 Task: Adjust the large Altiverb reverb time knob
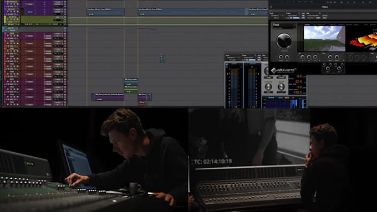point(284,41)
